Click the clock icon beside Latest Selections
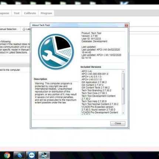 coord(24,29)
